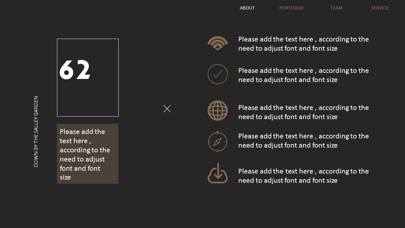Select vertical text DOWN BY THE SALLEY GARDEN
This screenshot has height=228, width=405.
point(36,131)
